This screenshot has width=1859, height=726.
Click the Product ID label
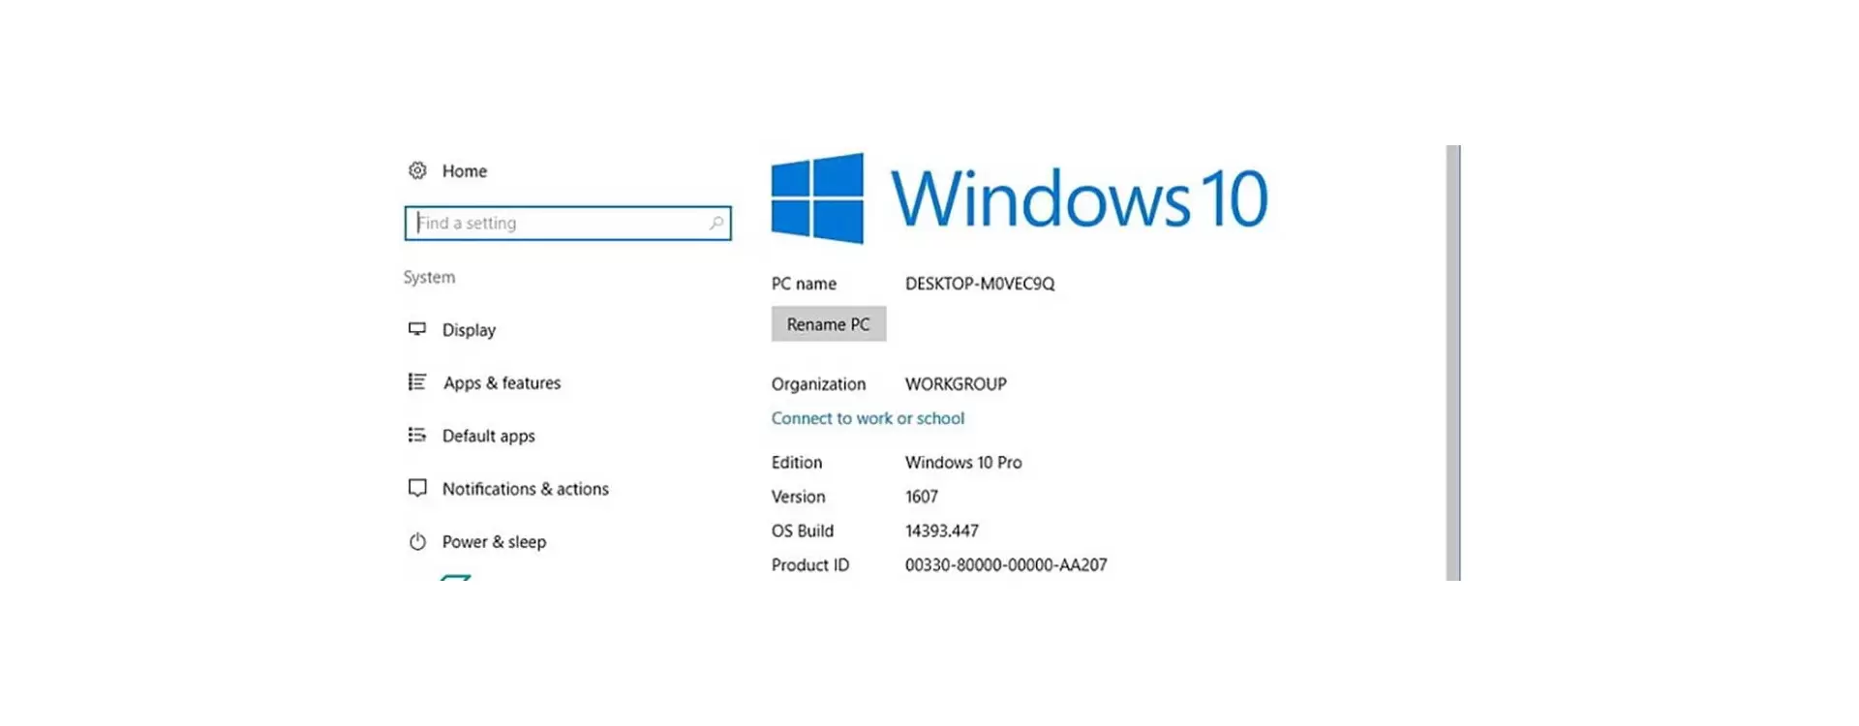point(810,564)
